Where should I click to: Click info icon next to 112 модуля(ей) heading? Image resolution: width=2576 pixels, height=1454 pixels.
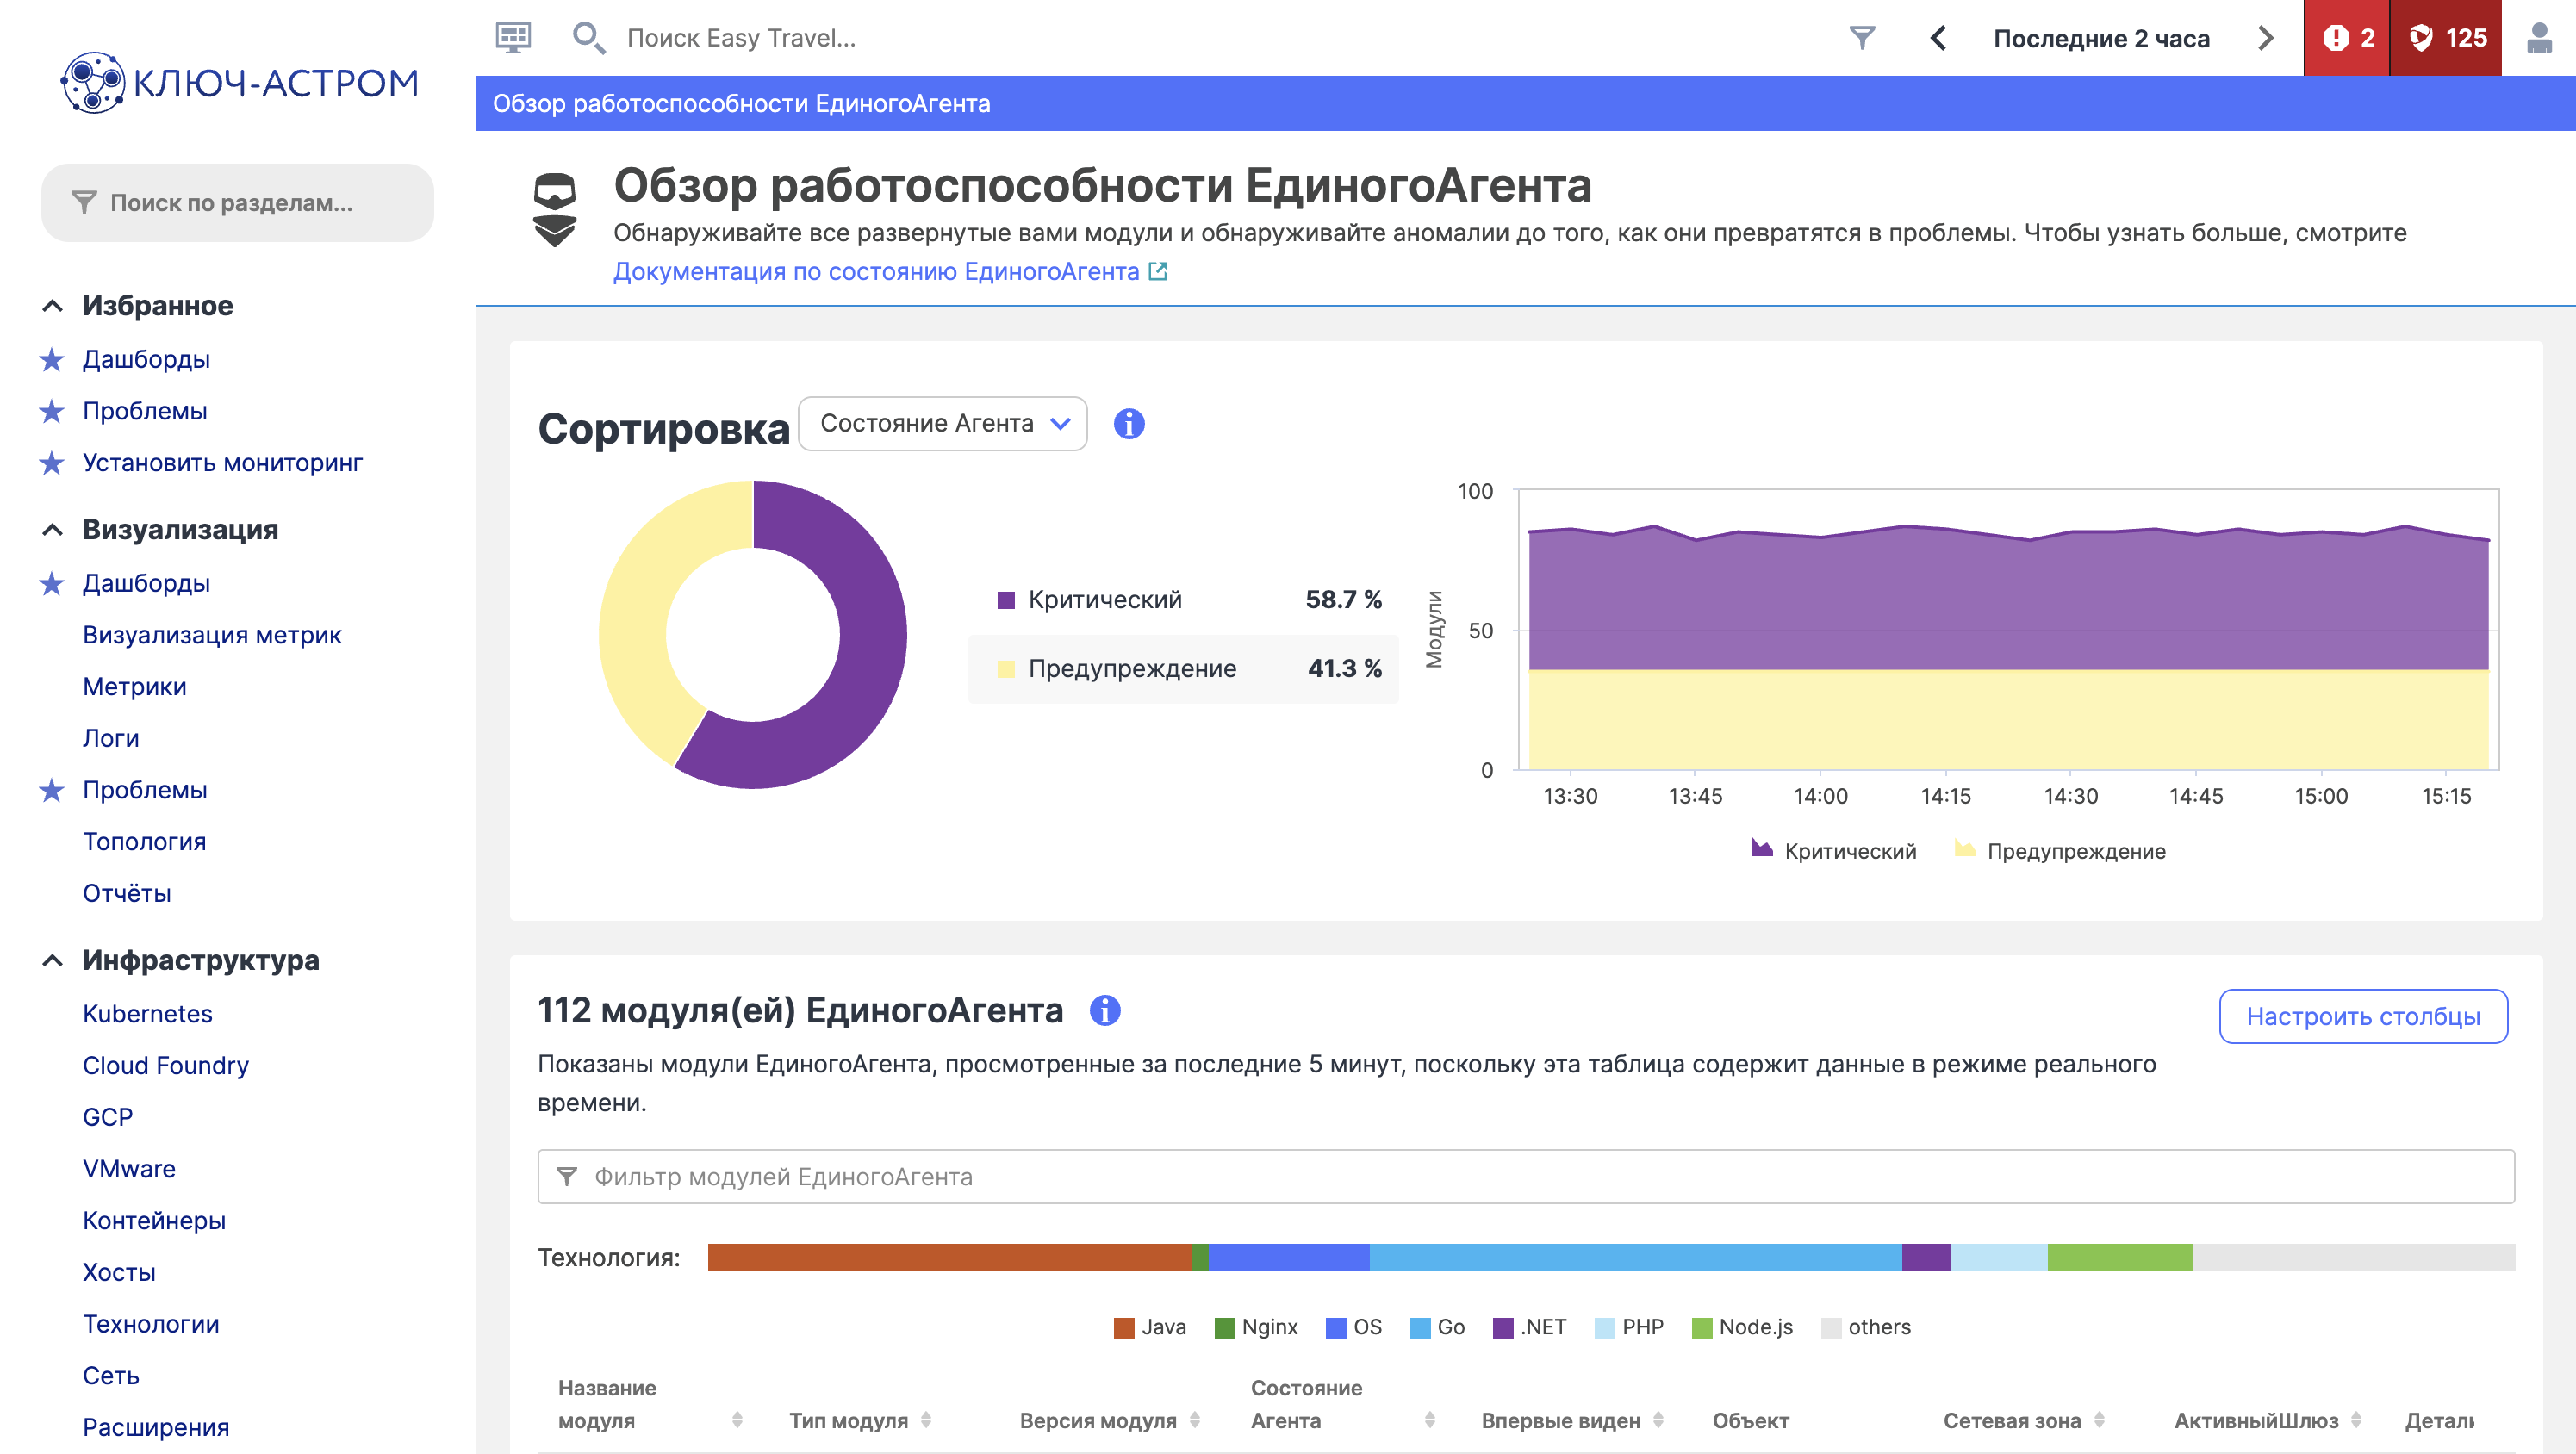click(1105, 1011)
